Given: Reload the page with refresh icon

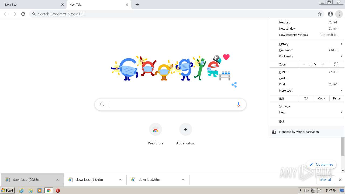Looking at the screenshot, I should pyautogui.click(x=23, y=14).
